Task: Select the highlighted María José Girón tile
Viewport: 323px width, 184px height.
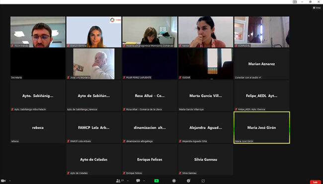Action: [262, 127]
